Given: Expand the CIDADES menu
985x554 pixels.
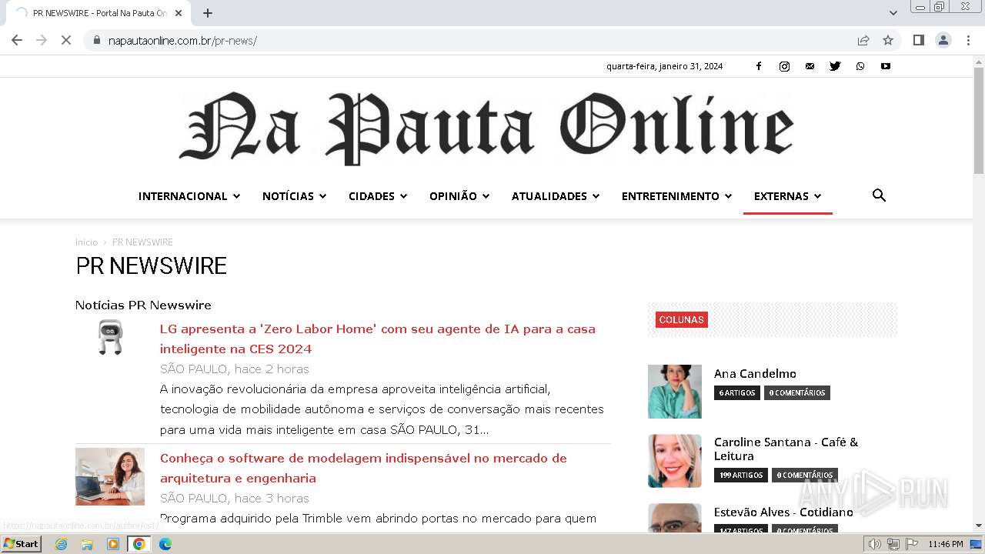Looking at the screenshot, I should click(x=378, y=196).
